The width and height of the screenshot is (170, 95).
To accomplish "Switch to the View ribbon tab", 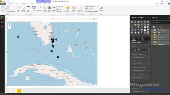I will tap(17, 4).
